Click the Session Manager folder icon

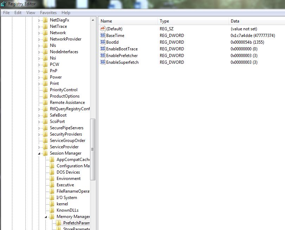point(45,153)
